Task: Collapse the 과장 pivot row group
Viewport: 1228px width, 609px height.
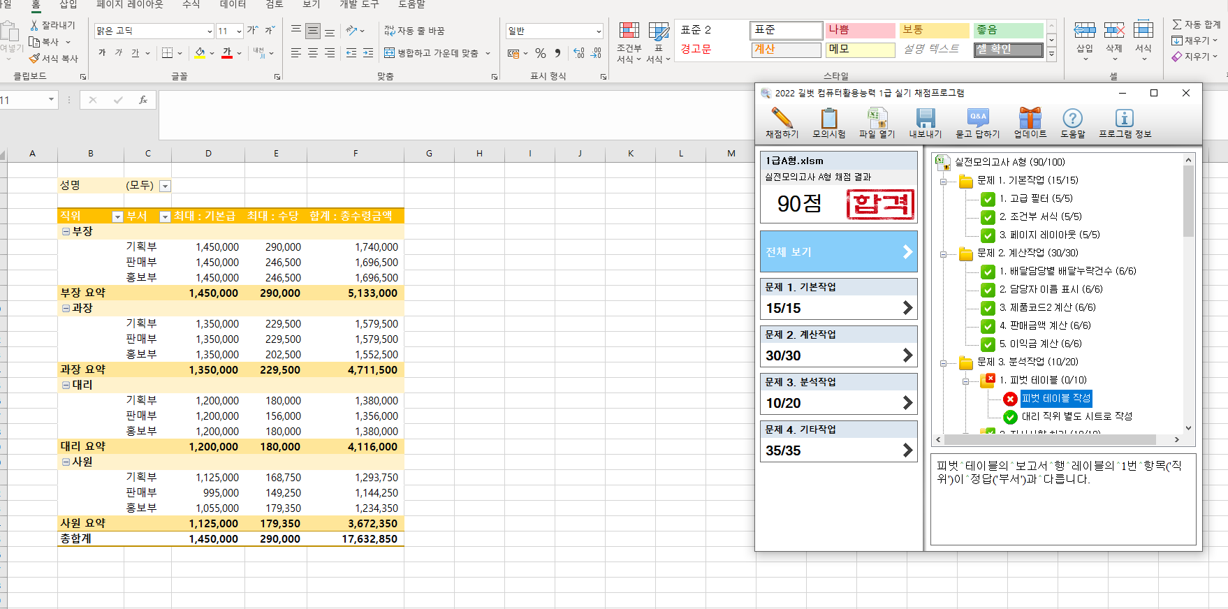Action: pyautogui.click(x=66, y=309)
